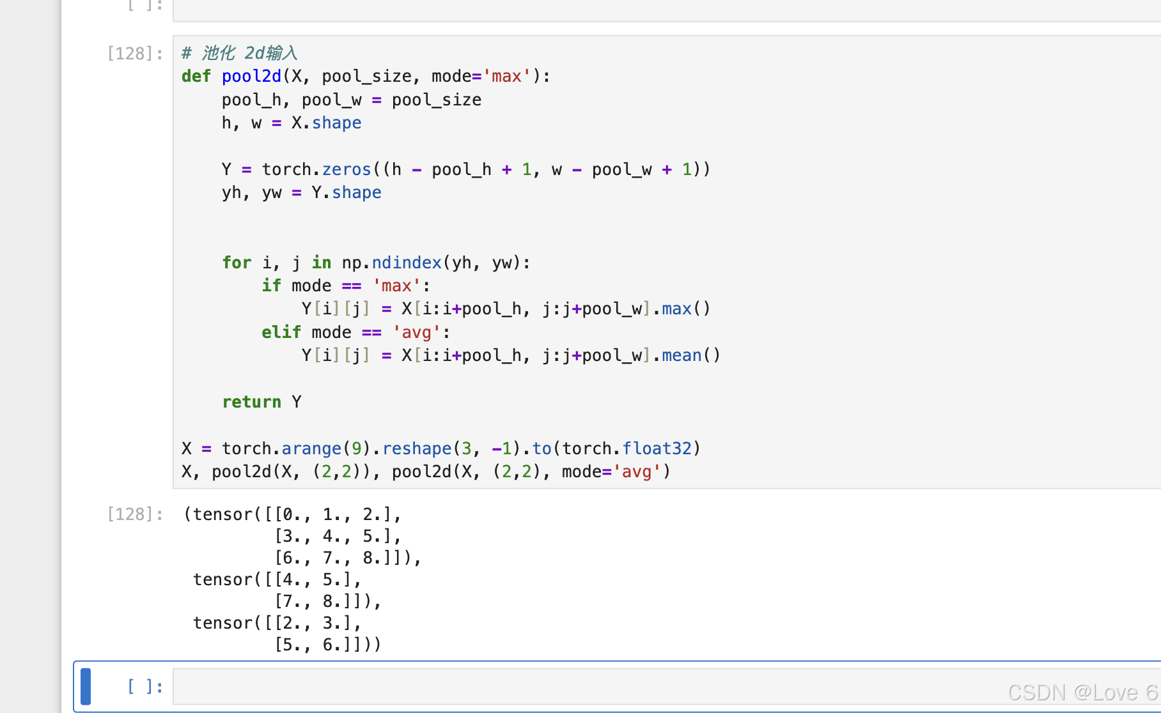
Task: Click the line "if mode == 'max':"
Action: [346, 286]
